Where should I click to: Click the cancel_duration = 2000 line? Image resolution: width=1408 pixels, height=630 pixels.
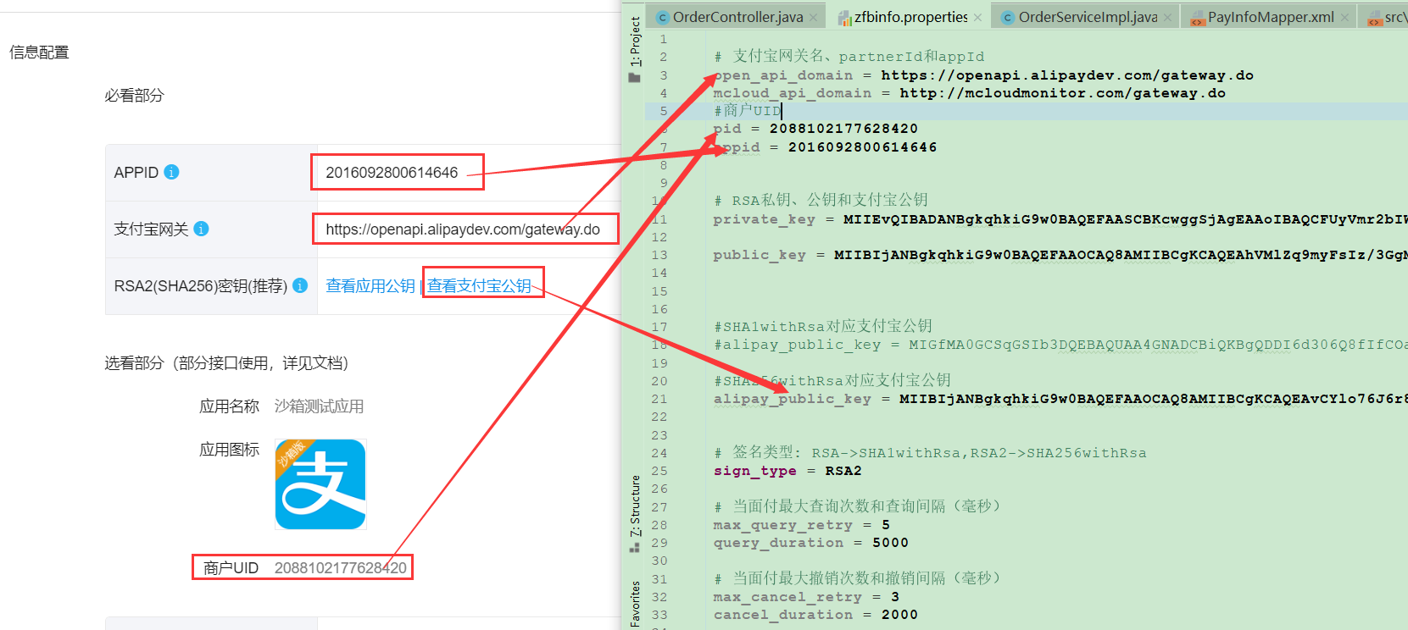click(815, 615)
